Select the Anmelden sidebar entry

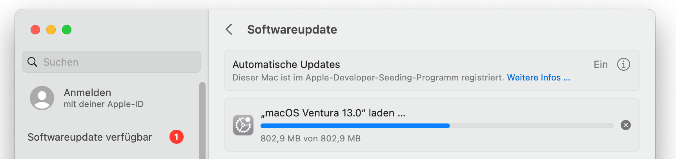click(87, 93)
